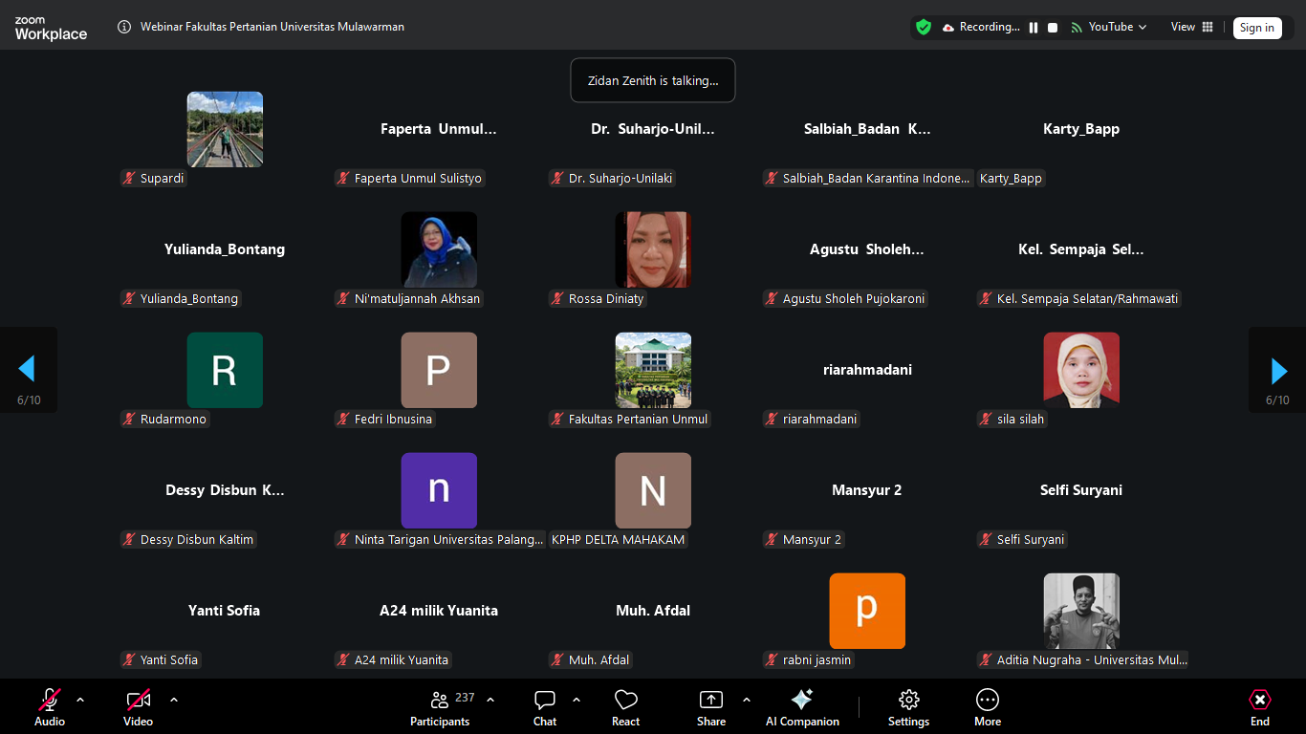Expand audio options arrow next to Audio
This screenshot has width=1306, height=734.
click(x=80, y=700)
